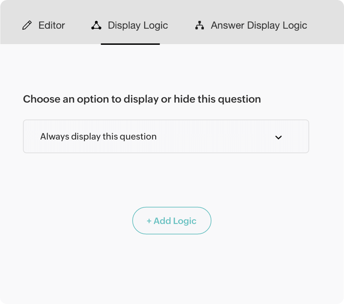Screen dimensions: 344x304
Task: Select the Display Logic tab label
Action: tap(138, 25)
